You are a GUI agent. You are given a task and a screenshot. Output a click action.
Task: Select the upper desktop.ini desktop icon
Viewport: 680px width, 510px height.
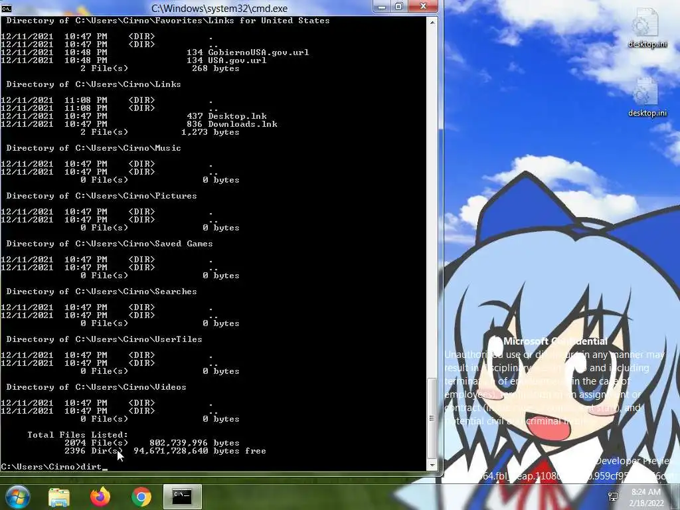(647, 27)
